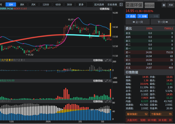
Task: Maximize the 流出 volume indicator panel
Action: 106,81
